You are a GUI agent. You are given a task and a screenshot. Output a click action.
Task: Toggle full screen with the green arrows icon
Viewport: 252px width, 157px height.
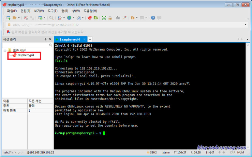tap(104, 18)
